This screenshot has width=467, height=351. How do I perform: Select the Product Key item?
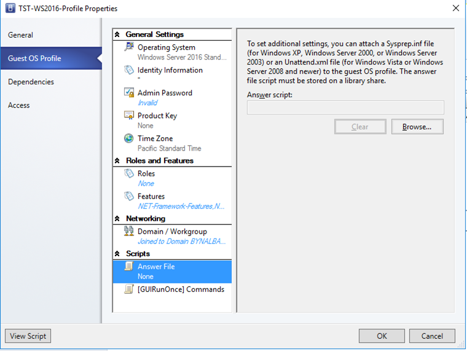click(172, 120)
